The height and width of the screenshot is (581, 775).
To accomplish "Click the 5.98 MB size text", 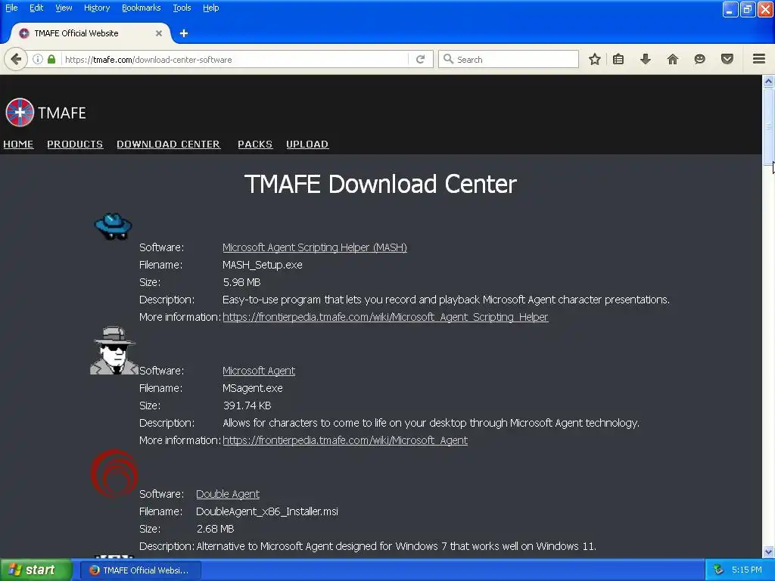I will (241, 282).
